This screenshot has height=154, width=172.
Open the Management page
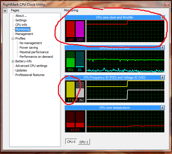tap(24, 34)
